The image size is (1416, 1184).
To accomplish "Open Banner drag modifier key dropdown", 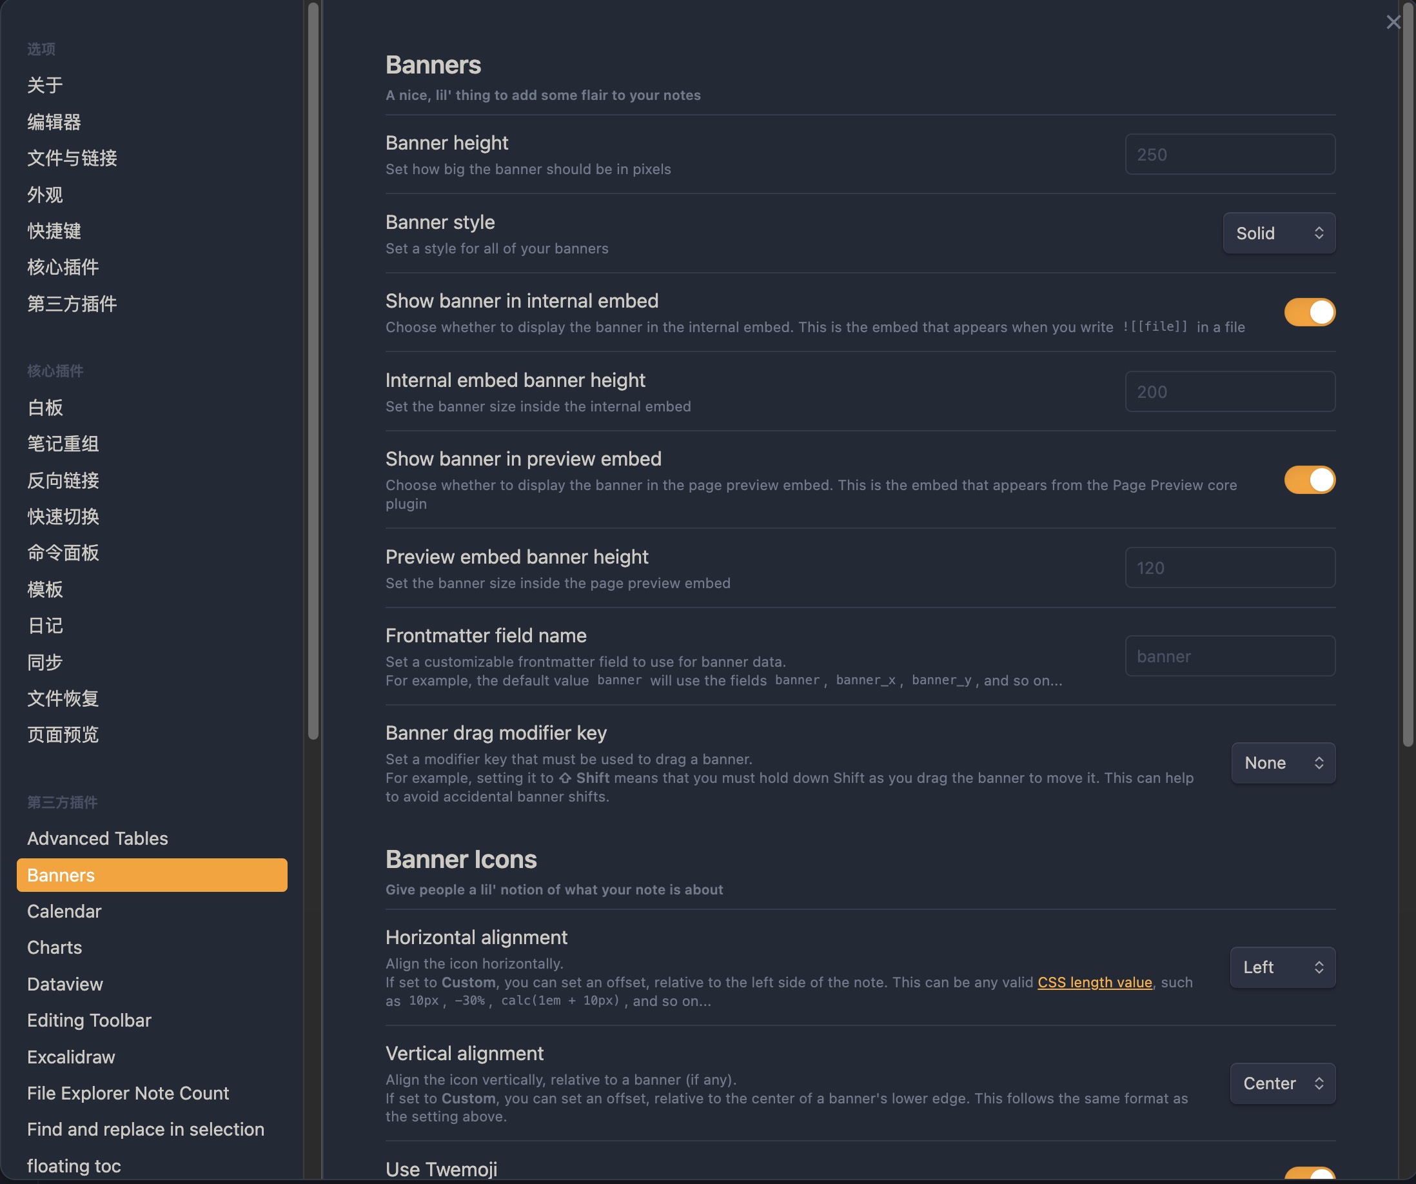I will pos(1283,764).
